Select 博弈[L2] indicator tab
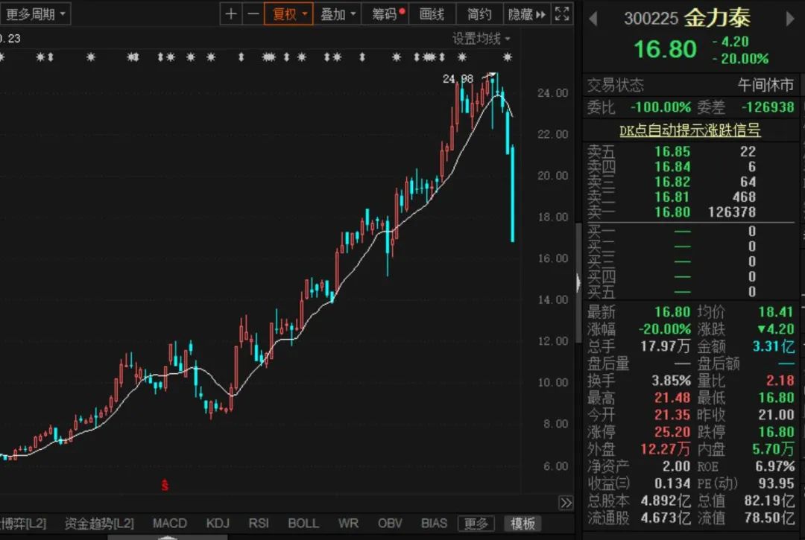This screenshot has height=540, width=805. [23, 523]
